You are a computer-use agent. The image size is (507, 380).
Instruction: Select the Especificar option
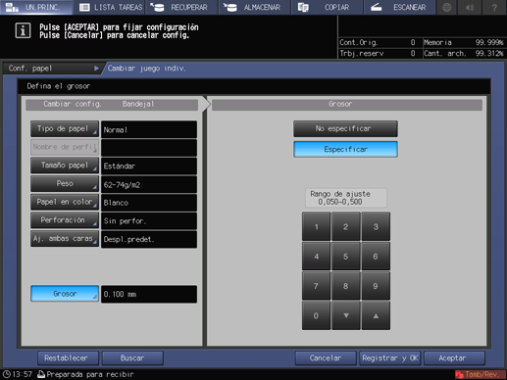[345, 149]
